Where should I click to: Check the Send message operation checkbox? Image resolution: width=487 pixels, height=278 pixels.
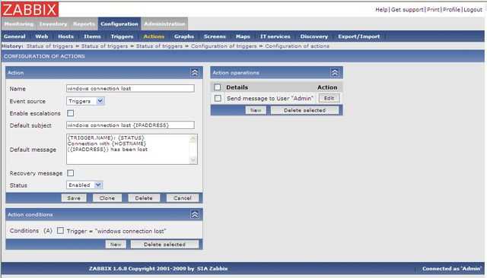(218, 98)
